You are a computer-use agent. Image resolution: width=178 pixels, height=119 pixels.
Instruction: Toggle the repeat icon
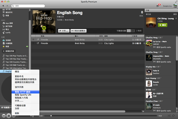[174, 116]
